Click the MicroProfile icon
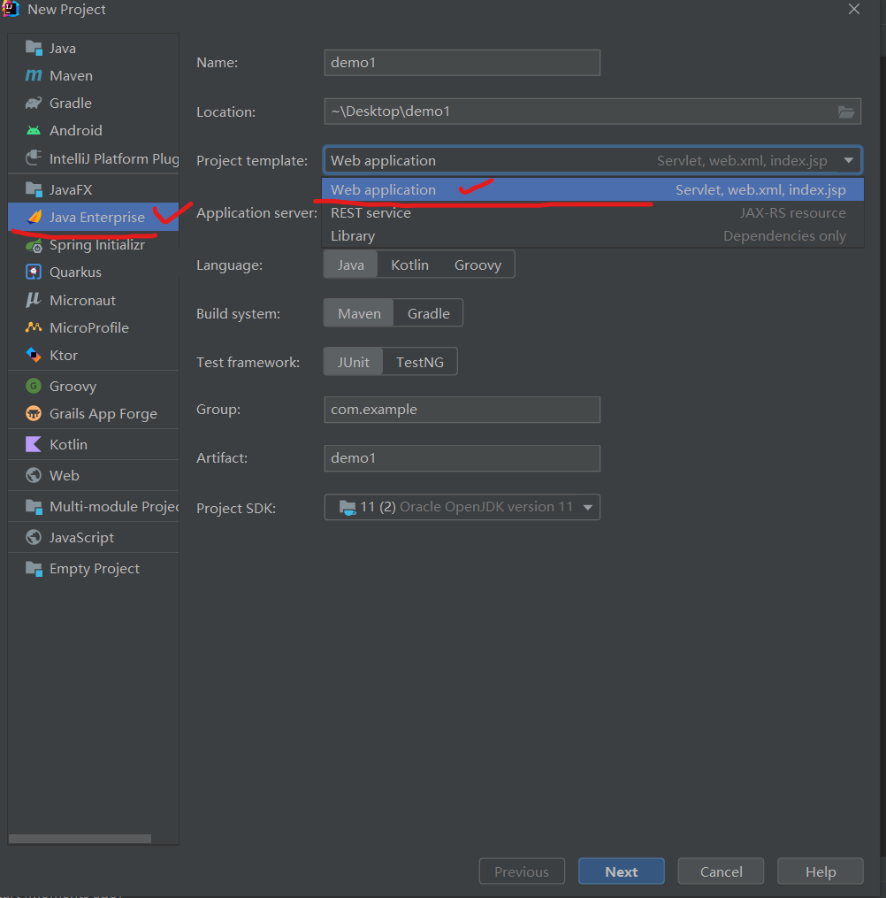The image size is (886, 898). tap(34, 327)
